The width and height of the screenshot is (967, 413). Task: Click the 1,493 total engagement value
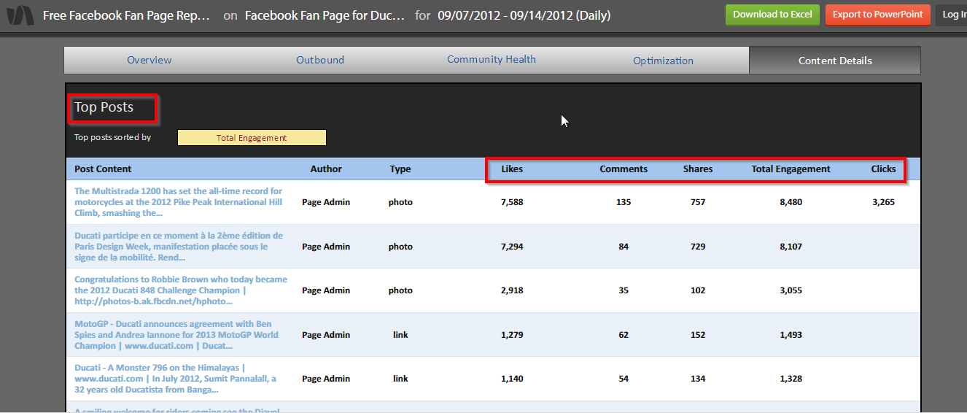click(791, 335)
